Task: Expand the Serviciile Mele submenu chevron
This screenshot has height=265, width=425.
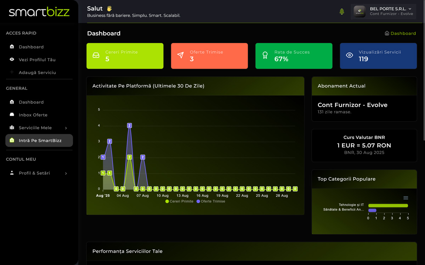Action: point(66,128)
